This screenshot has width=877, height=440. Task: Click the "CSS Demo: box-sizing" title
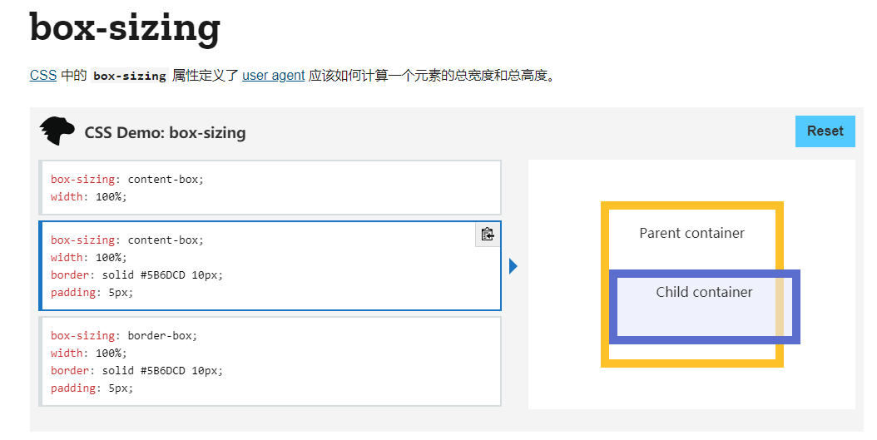[165, 133]
